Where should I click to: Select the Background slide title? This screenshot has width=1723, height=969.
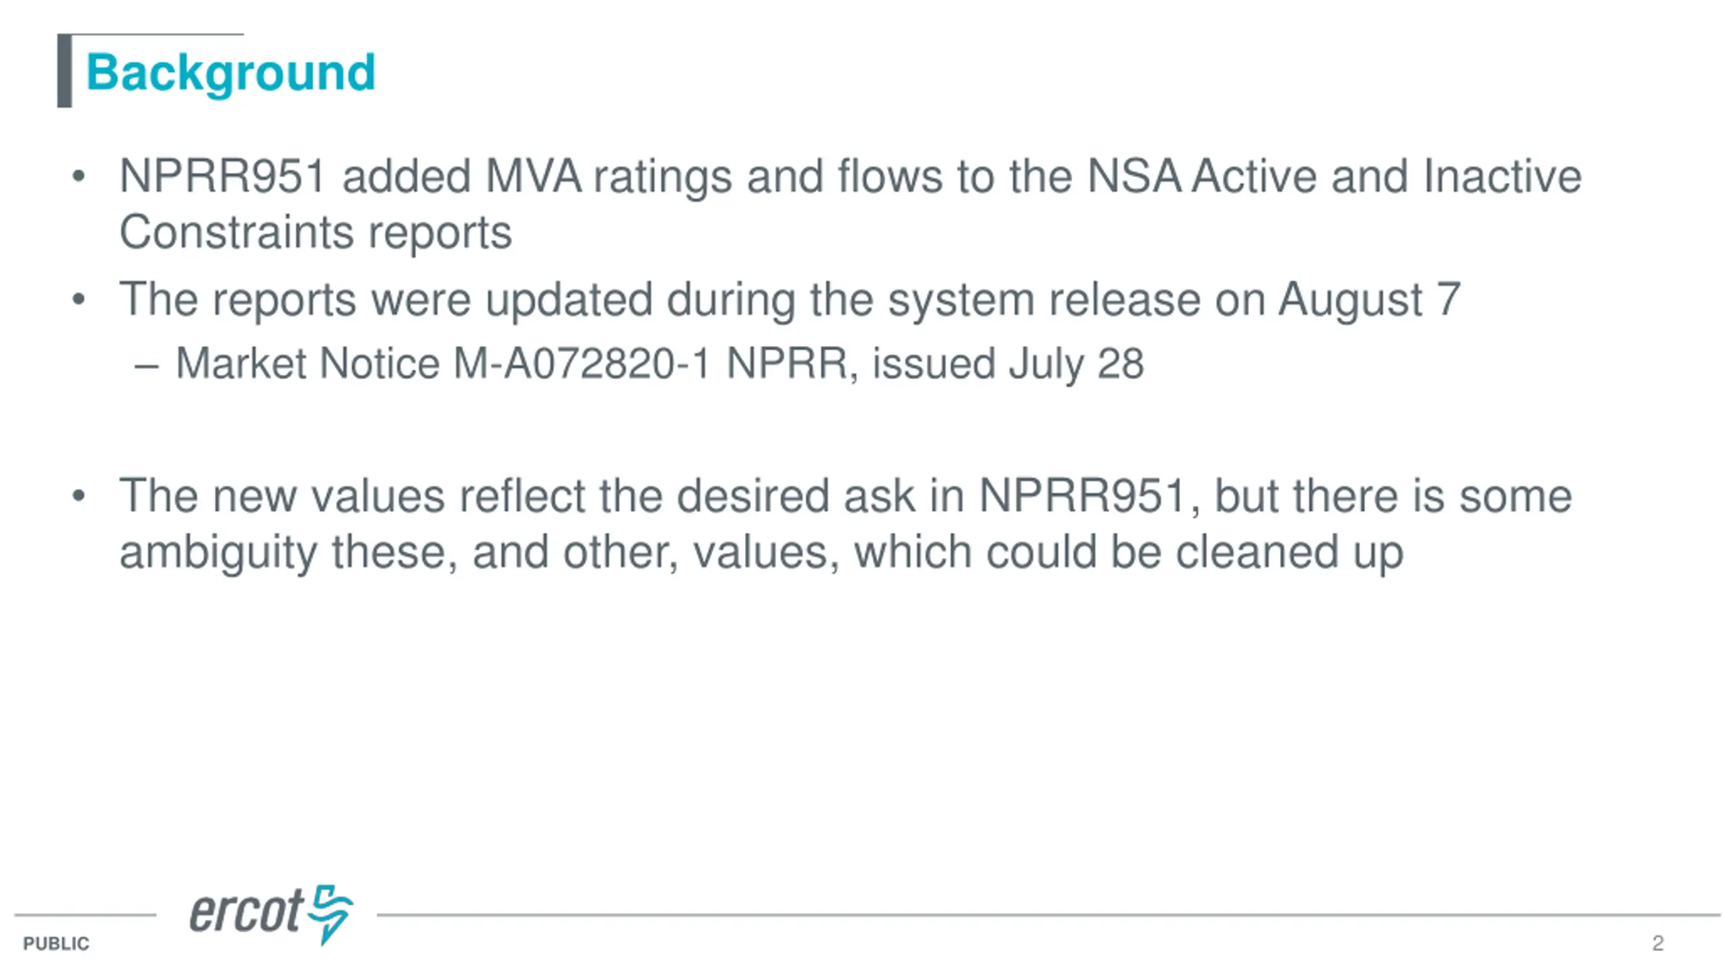coord(231,73)
